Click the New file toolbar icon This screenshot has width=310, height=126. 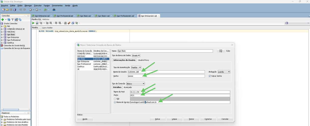(3, 10)
